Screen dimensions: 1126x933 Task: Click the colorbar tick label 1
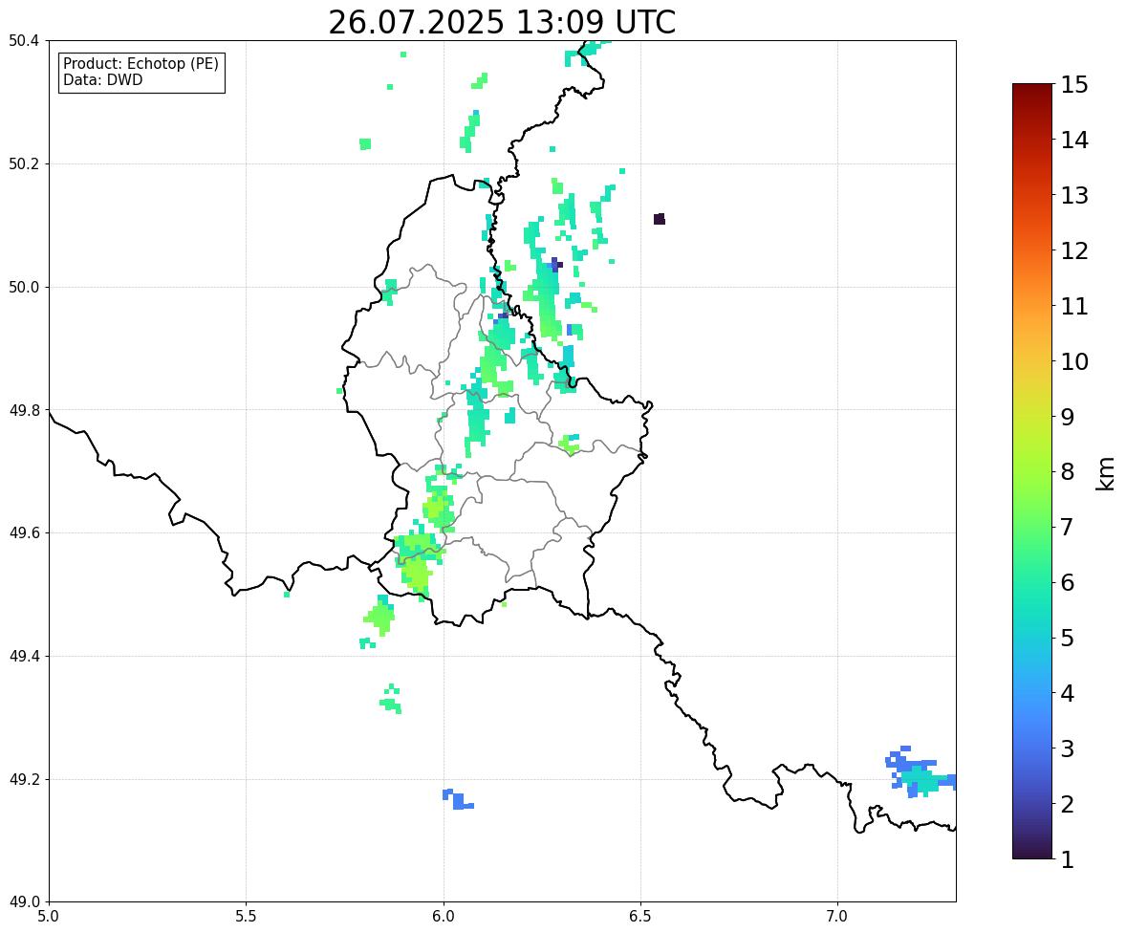[x=1068, y=859]
